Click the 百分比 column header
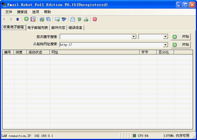 (x=166, y=52)
